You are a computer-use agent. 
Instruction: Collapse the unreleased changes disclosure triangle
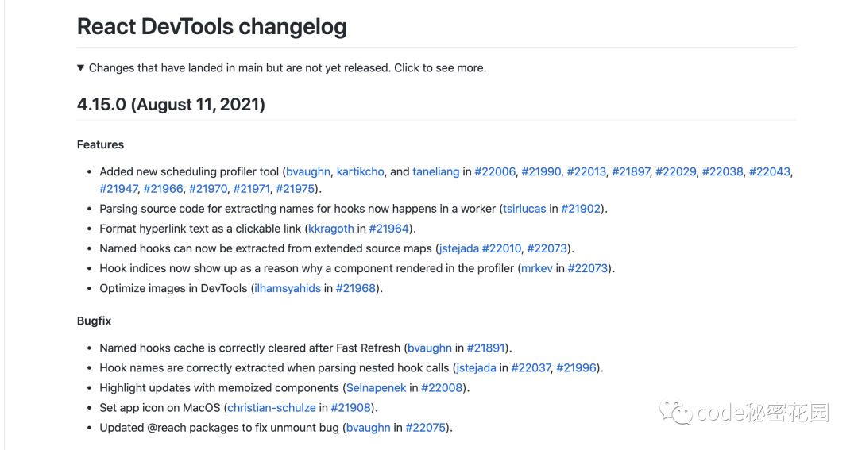click(81, 68)
